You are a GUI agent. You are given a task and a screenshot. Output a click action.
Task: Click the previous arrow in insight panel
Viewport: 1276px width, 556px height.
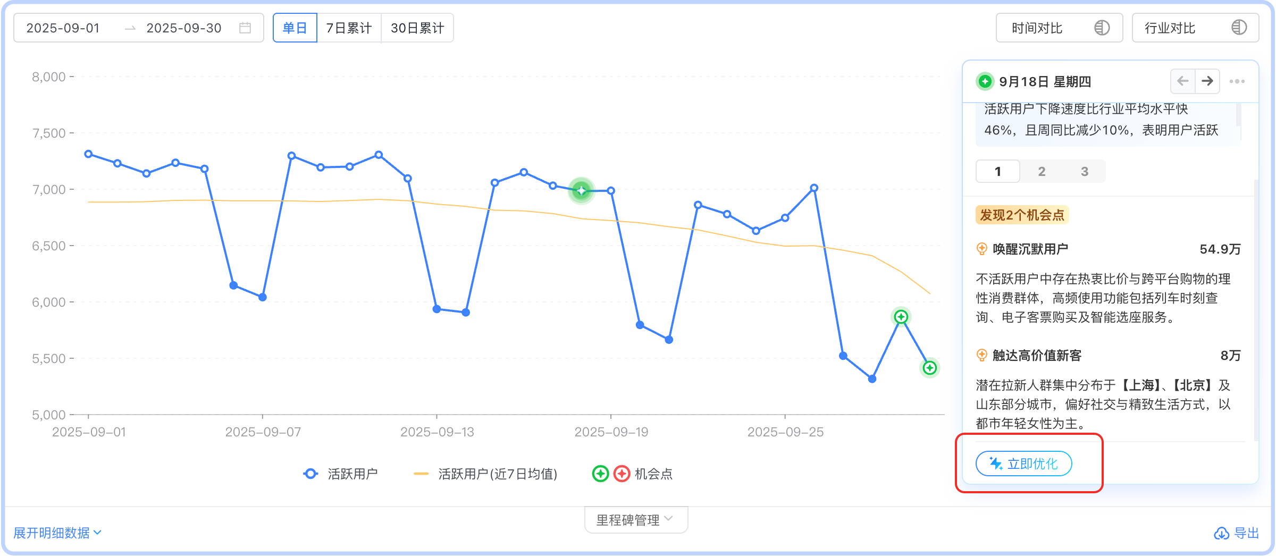(x=1183, y=81)
